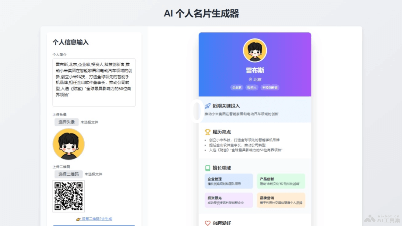Click the green book icon beside 擅长领域

tap(208, 168)
